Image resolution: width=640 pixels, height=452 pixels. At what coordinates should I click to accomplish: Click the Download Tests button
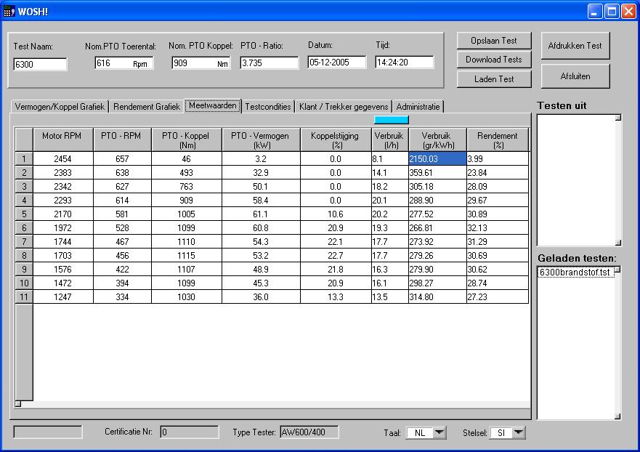(x=494, y=60)
